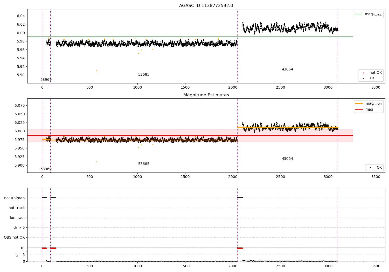
Task: Click the 'dr' axis label in bottom plot
Action: coord(17,255)
